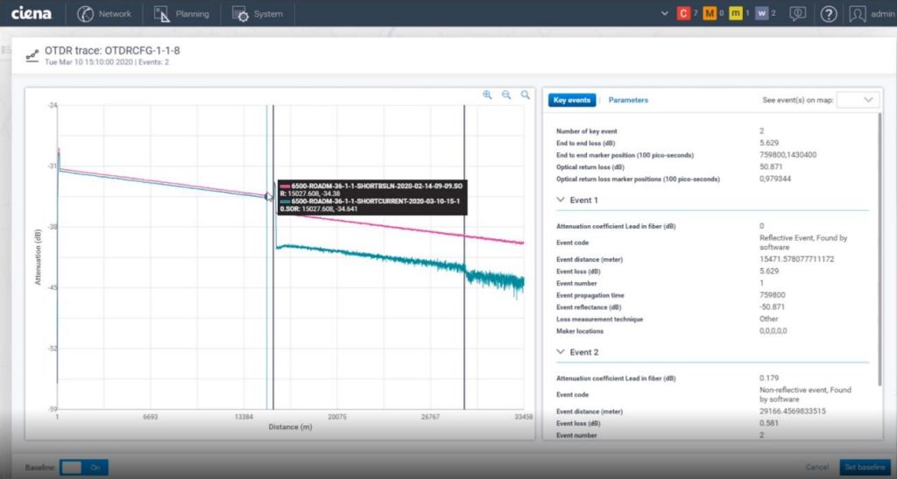This screenshot has width=897, height=479.
Task: Click the yellow minor alarm badge
Action: (736, 13)
